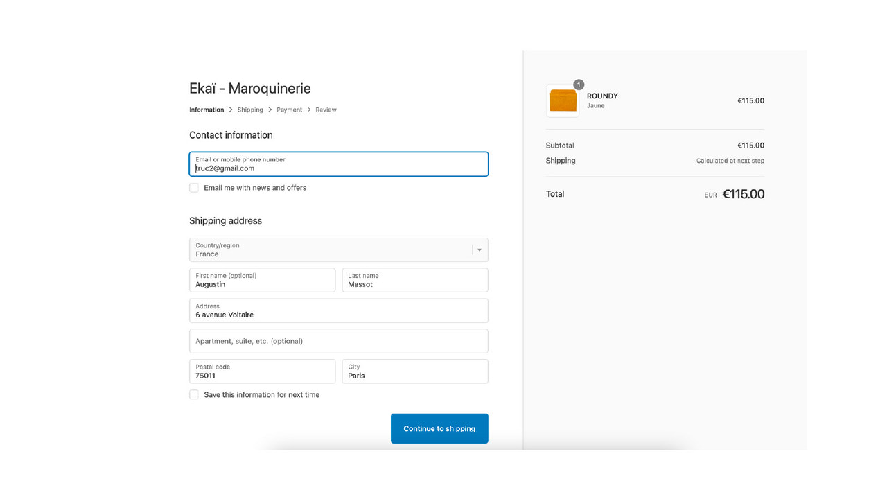The image size is (887, 499).
Task: Click the Postal code field
Action: point(262,371)
